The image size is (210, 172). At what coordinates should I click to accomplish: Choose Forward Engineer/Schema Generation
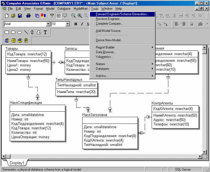[x=122, y=14]
